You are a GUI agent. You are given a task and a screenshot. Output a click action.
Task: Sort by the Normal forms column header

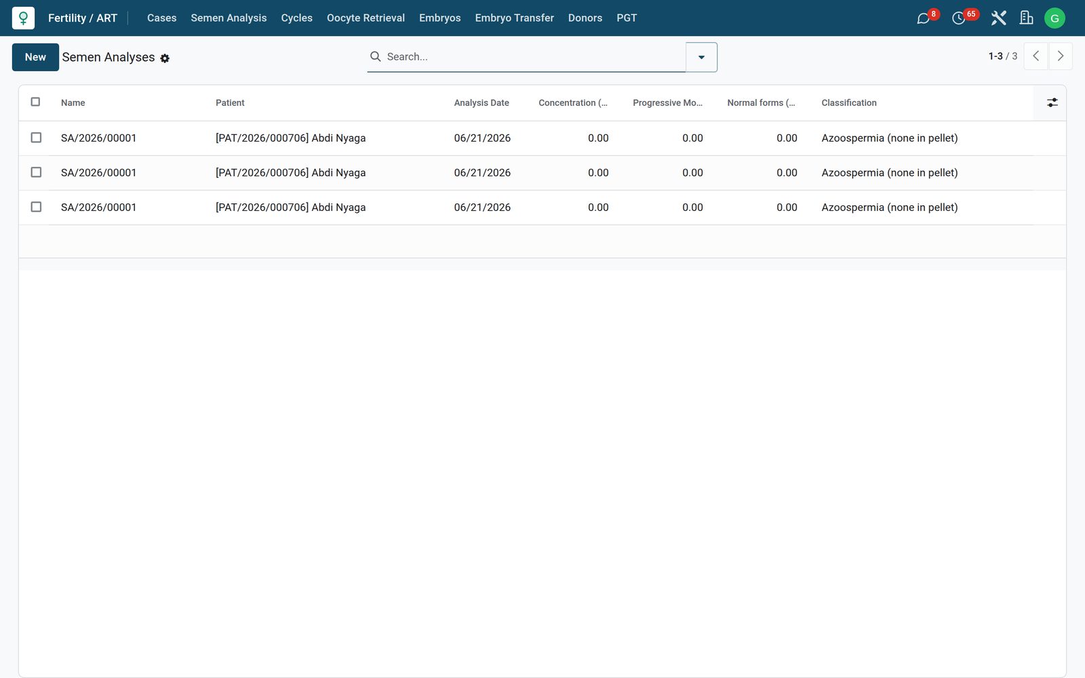click(762, 103)
